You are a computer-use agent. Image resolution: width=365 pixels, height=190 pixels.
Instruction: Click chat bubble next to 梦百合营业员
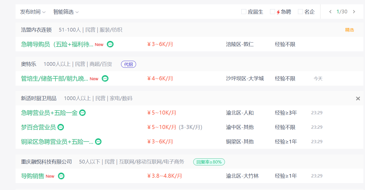tap(61, 127)
